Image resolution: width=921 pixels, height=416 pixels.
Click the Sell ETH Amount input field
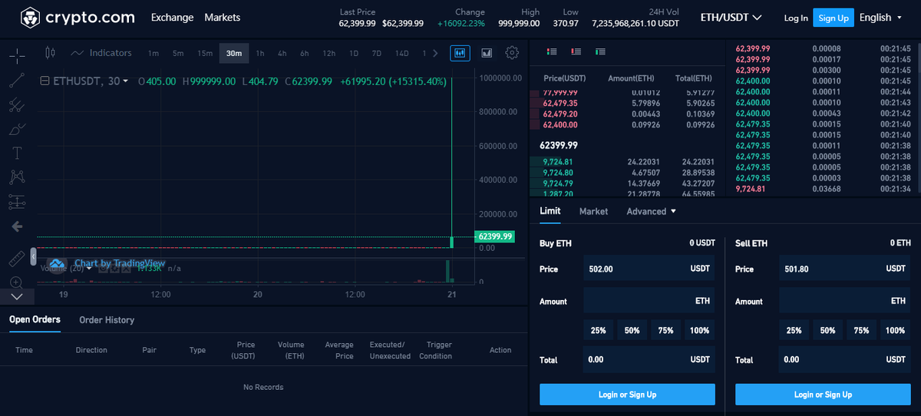tap(845, 302)
